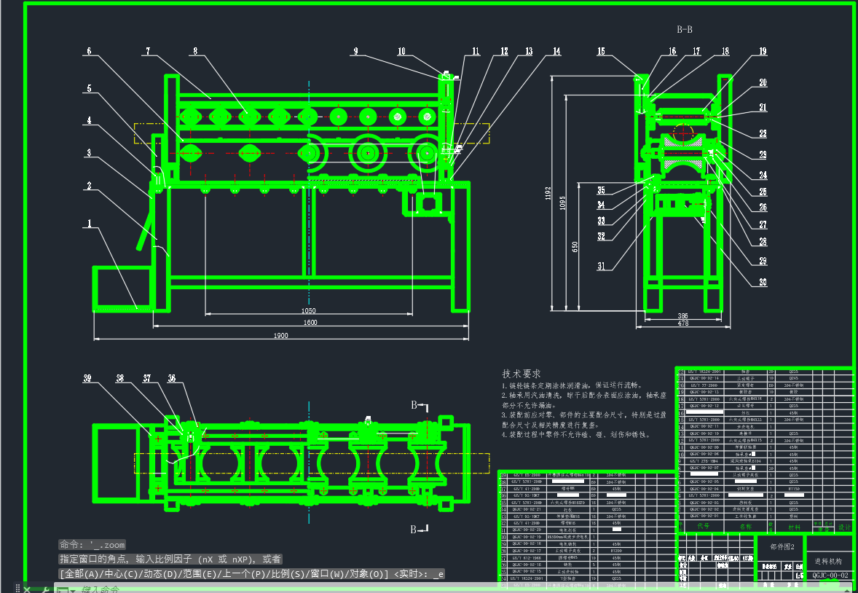858x593 pixels.
Task: Select the 1600 dimension text
Action: coord(310,323)
